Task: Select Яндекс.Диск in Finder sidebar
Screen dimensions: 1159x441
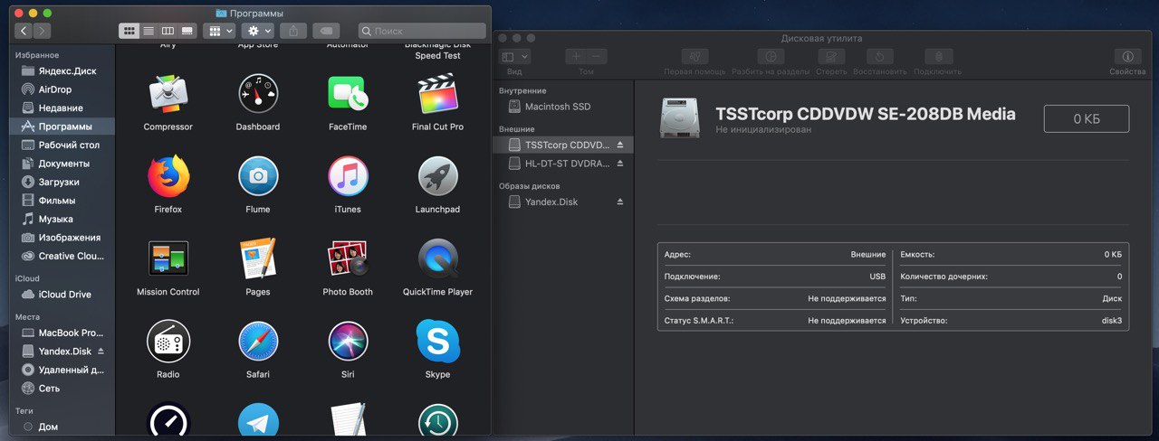Action: pos(63,70)
